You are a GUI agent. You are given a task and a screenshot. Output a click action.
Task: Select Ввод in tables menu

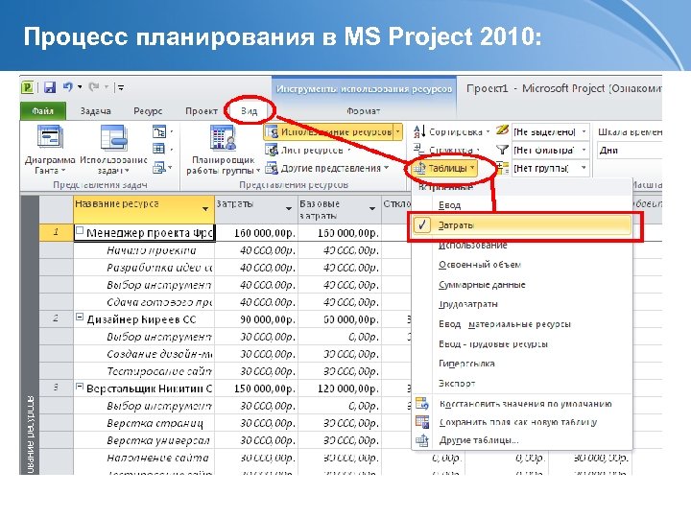click(522, 205)
